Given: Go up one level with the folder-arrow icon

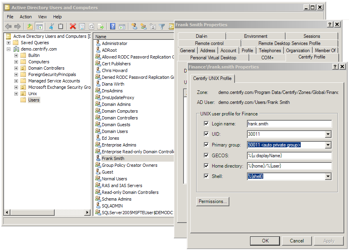Looking at the screenshot, I should coord(30,26).
